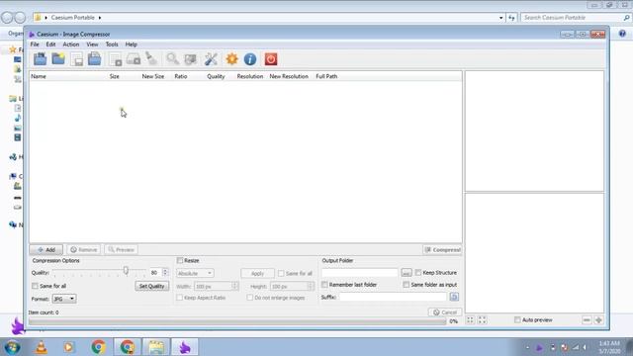
Task: Open the Absolute resize mode dropdown
Action: point(195,273)
